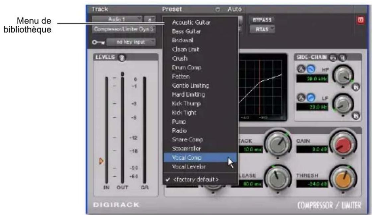Screen dimensions: 372x215
Task: Click the HF 20.0 kHz value field
Action: pyautogui.click(x=312, y=79)
